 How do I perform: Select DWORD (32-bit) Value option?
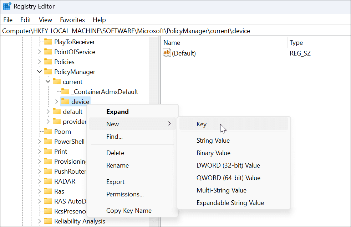point(228,165)
